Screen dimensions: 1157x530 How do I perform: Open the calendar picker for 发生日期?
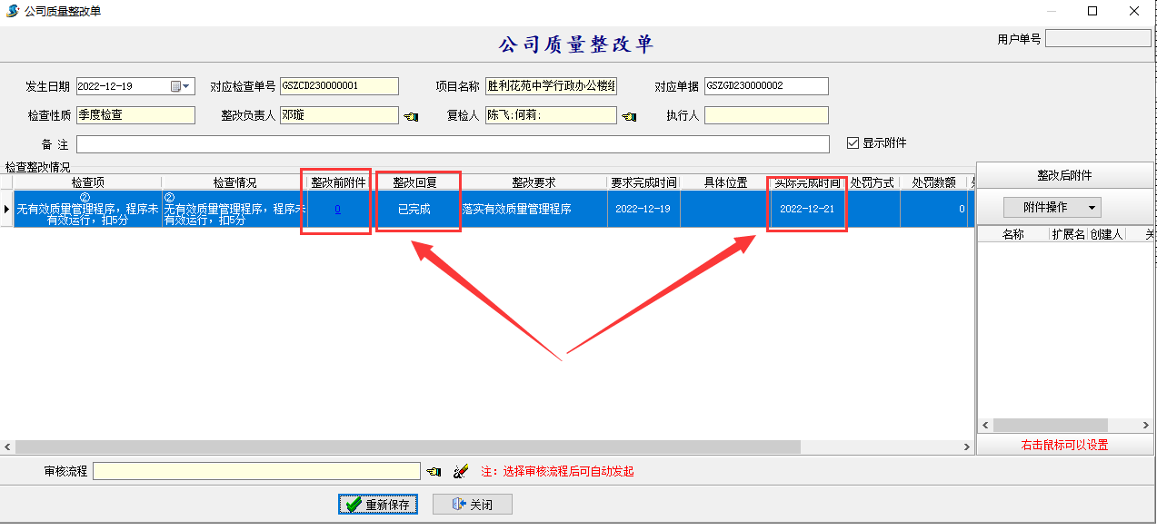181,86
